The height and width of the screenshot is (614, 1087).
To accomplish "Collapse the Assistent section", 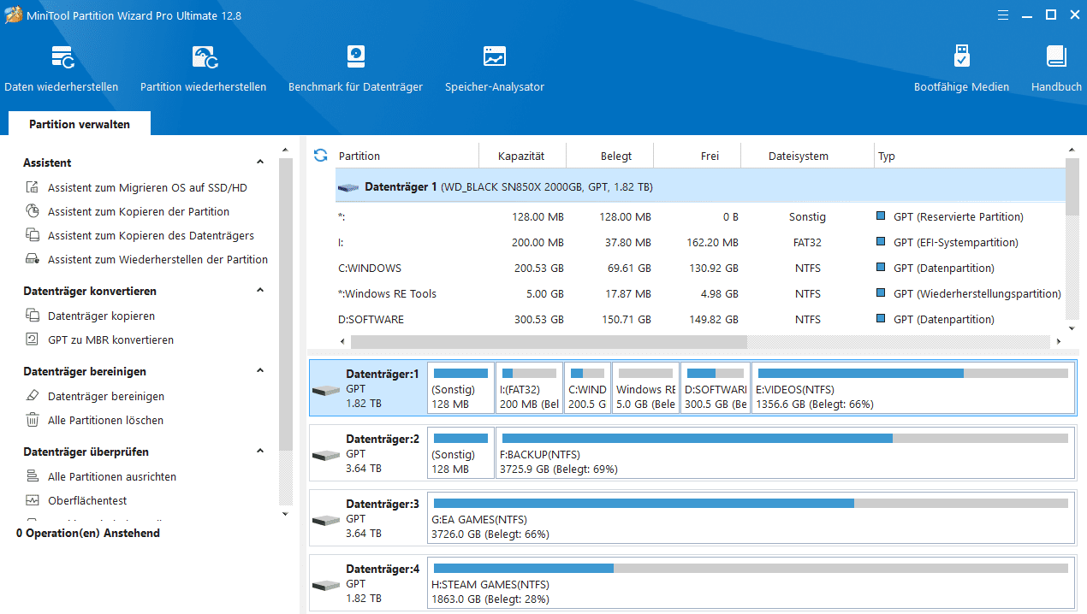I will click(261, 162).
